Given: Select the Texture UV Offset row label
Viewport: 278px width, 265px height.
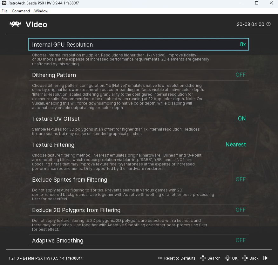Looking at the screenshot, I should click(56, 119).
